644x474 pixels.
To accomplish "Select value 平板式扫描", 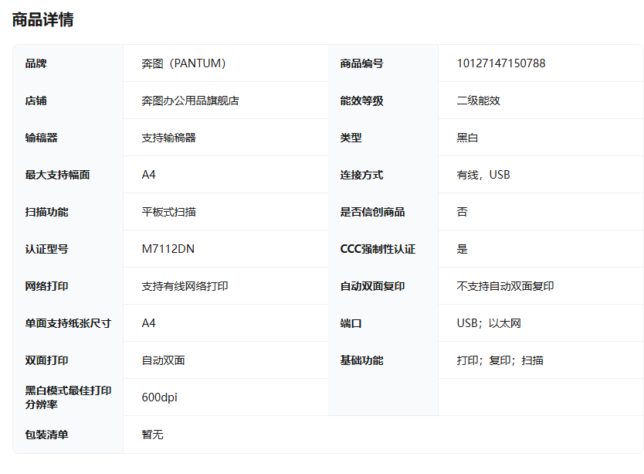I will (169, 212).
